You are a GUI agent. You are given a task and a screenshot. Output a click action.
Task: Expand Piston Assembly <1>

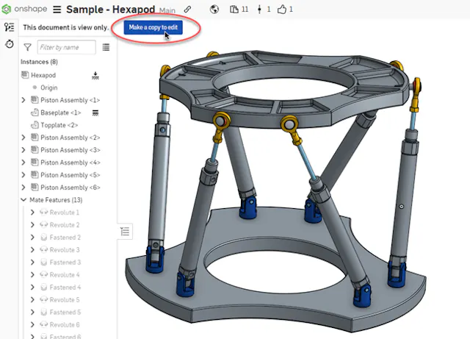click(x=23, y=100)
